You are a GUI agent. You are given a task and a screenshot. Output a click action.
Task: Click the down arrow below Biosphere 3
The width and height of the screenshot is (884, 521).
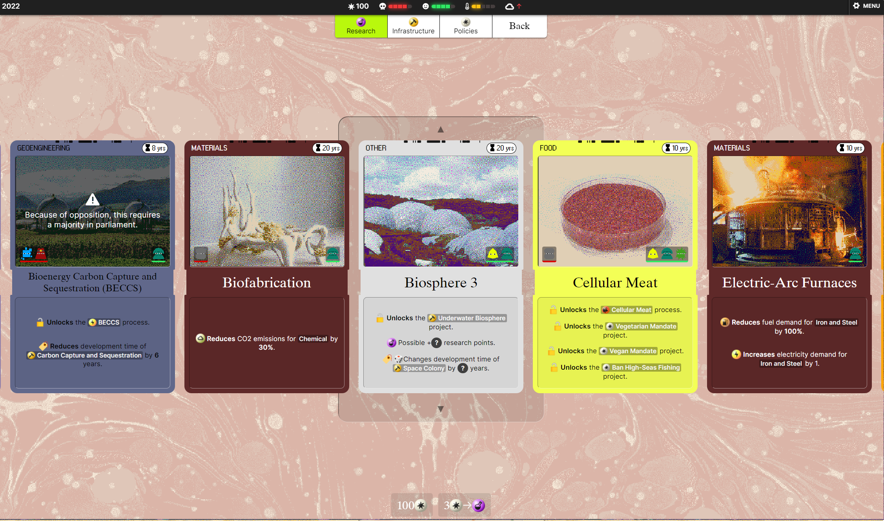tap(441, 408)
